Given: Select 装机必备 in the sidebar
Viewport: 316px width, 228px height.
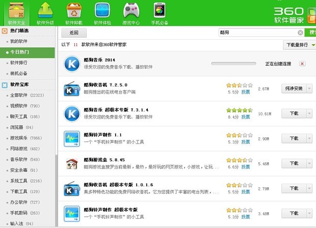Looking at the screenshot, I should pos(19,73).
